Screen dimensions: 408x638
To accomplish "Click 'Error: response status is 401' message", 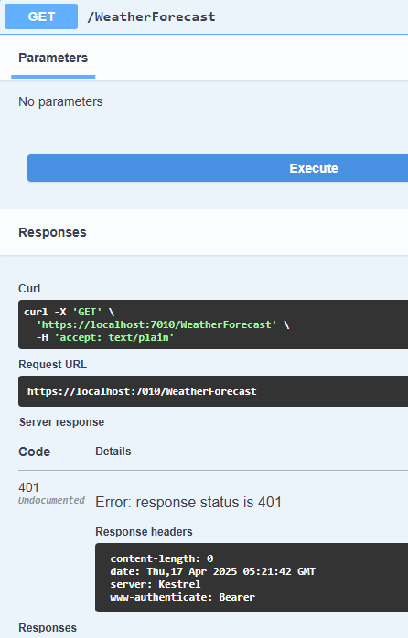I will 188,502.
